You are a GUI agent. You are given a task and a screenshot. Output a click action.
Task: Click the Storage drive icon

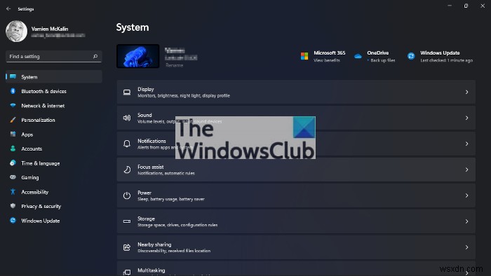[127, 221]
